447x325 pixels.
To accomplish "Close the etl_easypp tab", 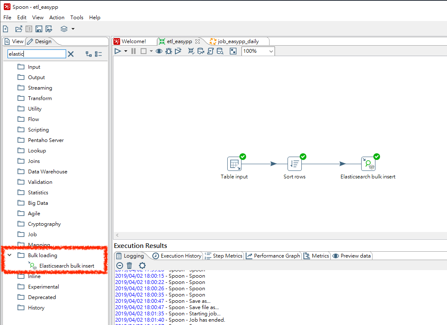I will (x=198, y=41).
